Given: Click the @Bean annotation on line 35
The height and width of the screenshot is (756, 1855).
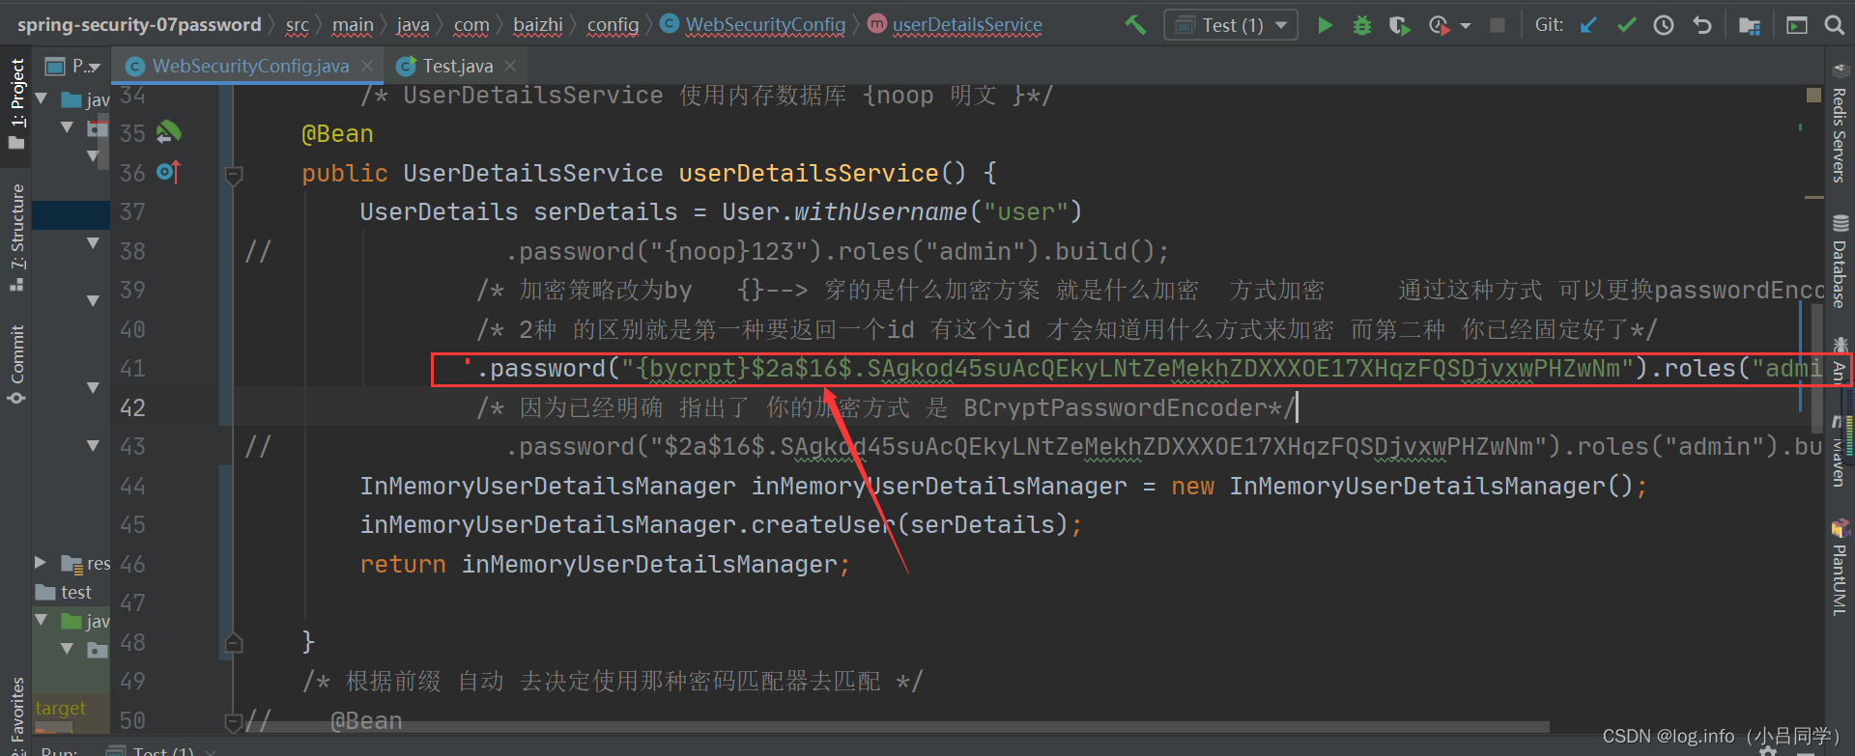Looking at the screenshot, I should point(337,134).
